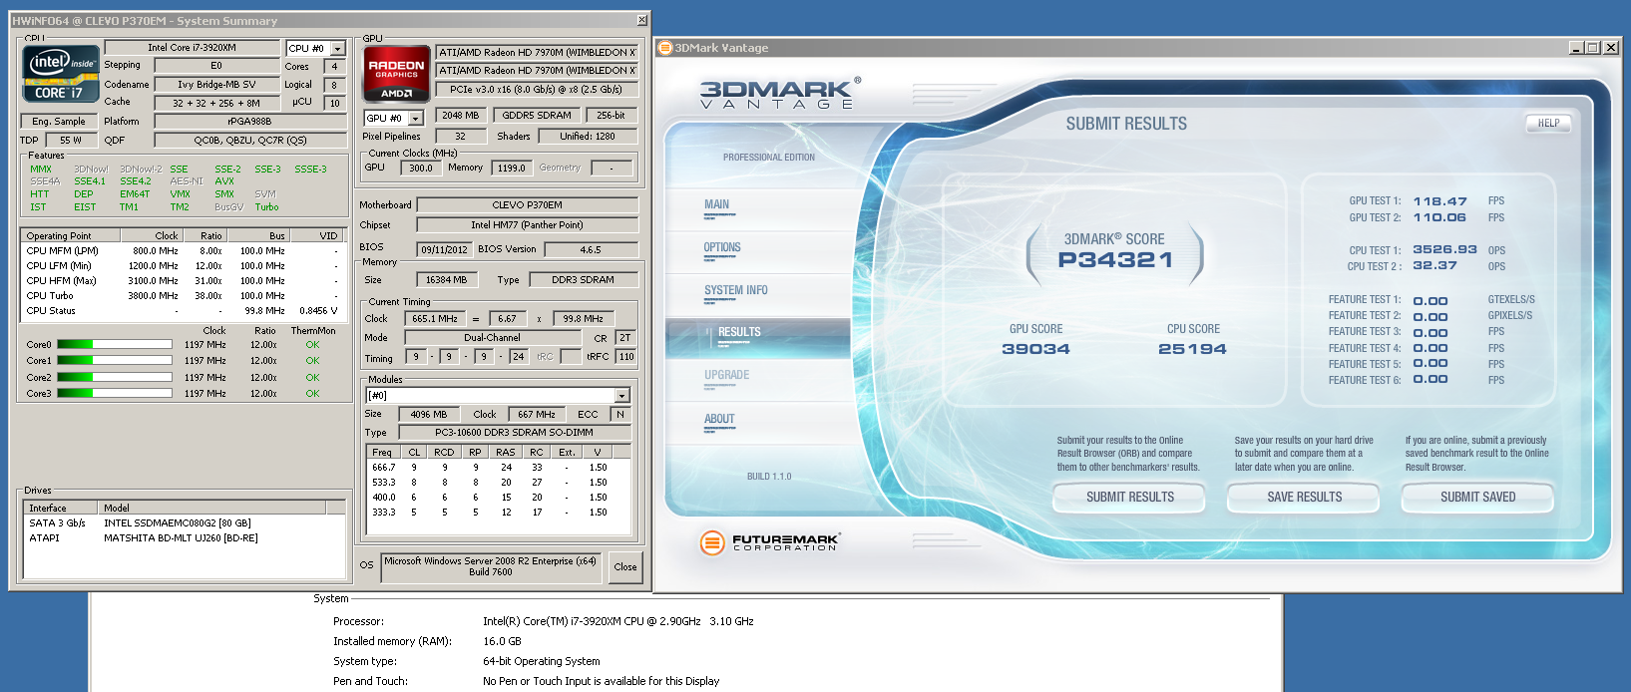Image resolution: width=1631 pixels, height=692 pixels.
Task: Click the Intel HM77 (Panther Point) chipset field
Action: [528, 225]
